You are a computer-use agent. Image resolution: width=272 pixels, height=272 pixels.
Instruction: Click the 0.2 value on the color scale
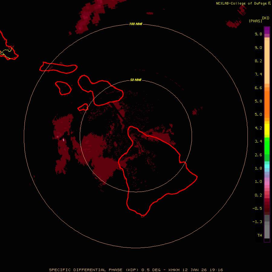point(258,195)
